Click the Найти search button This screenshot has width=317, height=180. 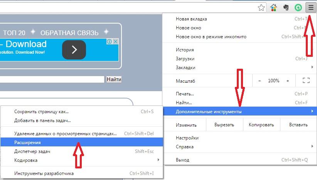114,79
